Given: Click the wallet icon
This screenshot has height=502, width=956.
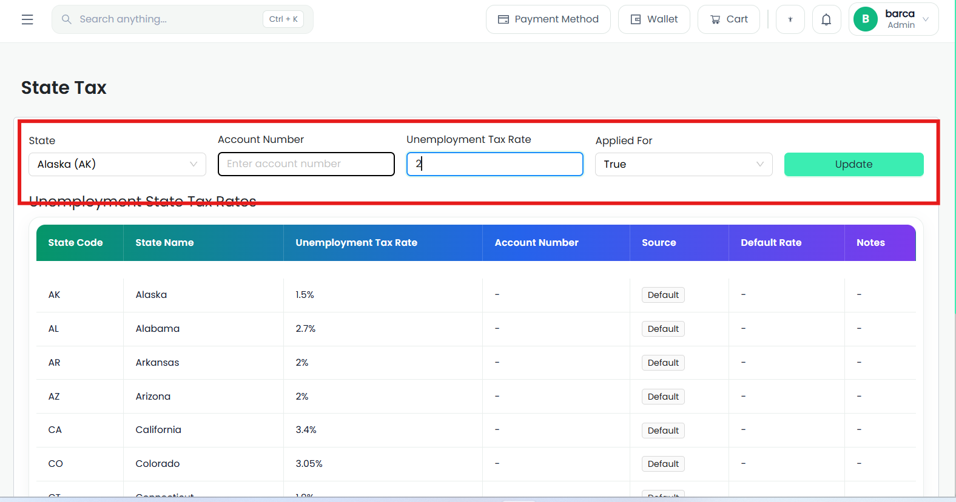Looking at the screenshot, I should coord(636,19).
